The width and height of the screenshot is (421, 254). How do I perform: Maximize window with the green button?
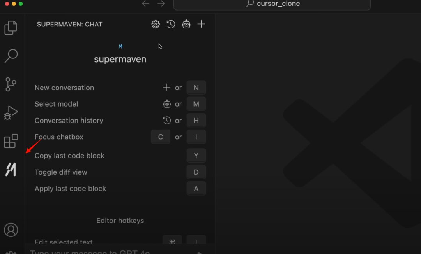[x=21, y=4]
